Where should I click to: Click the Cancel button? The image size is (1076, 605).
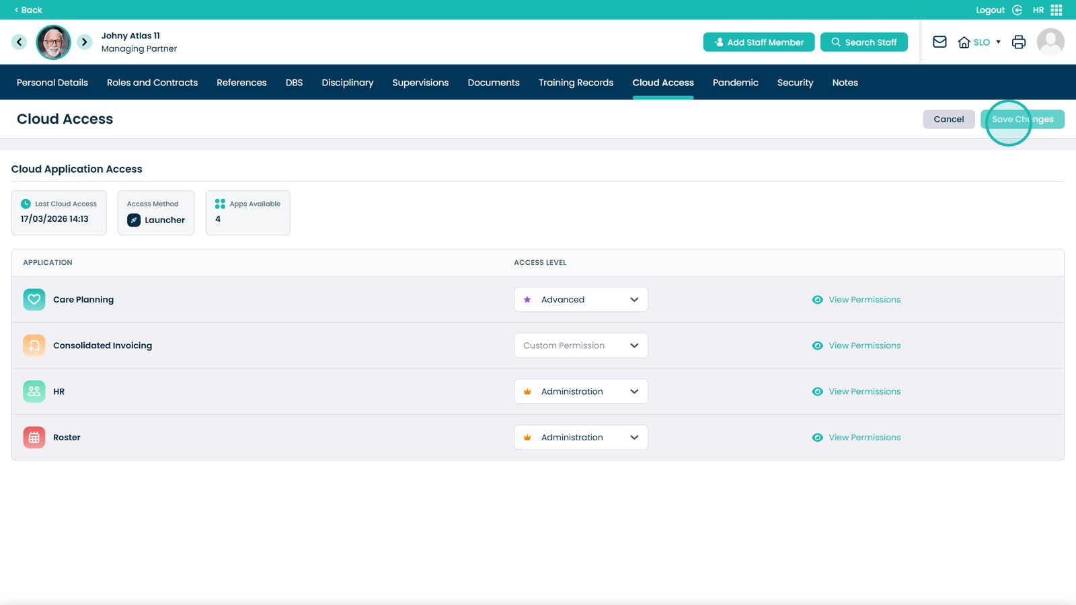948,119
